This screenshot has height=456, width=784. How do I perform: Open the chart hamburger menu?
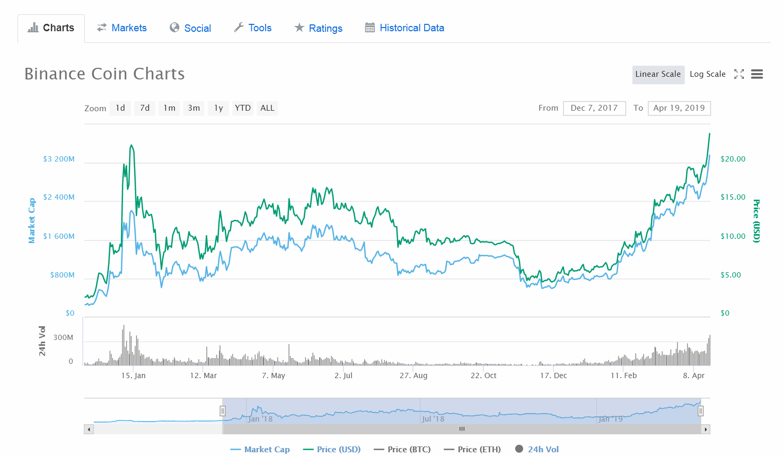(757, 74)
